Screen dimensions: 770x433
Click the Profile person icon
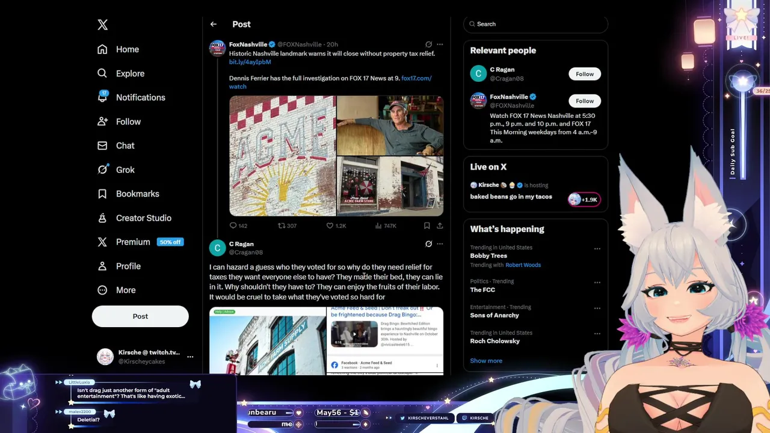[x=102, y=266]
